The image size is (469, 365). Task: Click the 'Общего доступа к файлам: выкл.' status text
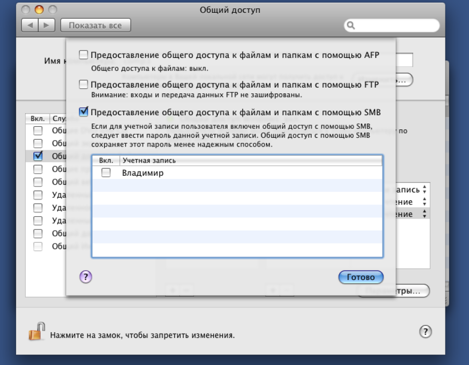click(150, 68)
